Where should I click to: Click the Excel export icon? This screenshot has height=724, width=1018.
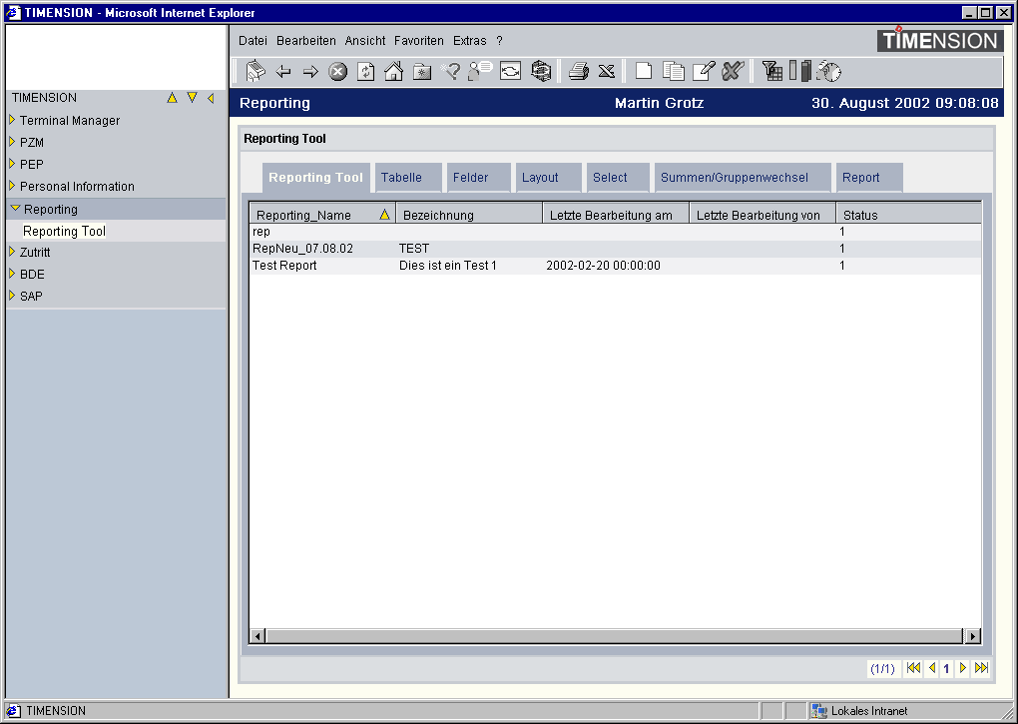tap(606, 71)
